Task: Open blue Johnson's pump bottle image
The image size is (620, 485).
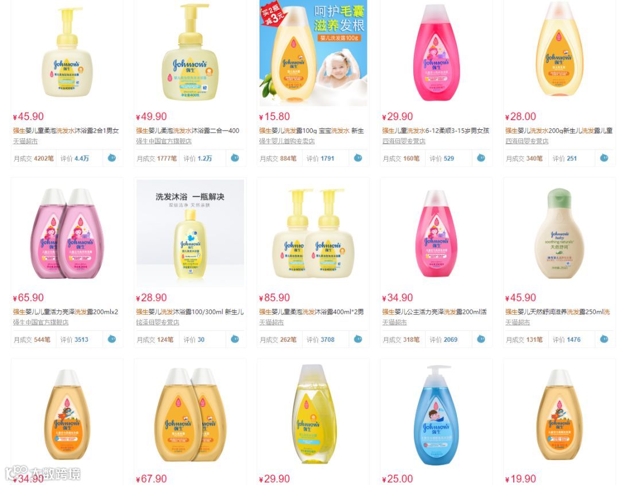Action: (x=436, y=415)
